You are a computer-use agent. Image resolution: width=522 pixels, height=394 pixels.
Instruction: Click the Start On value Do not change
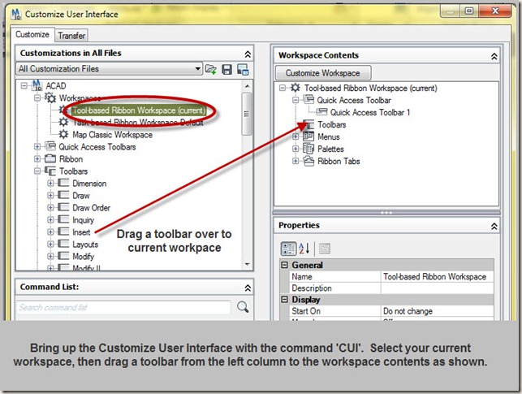[437, 311]
